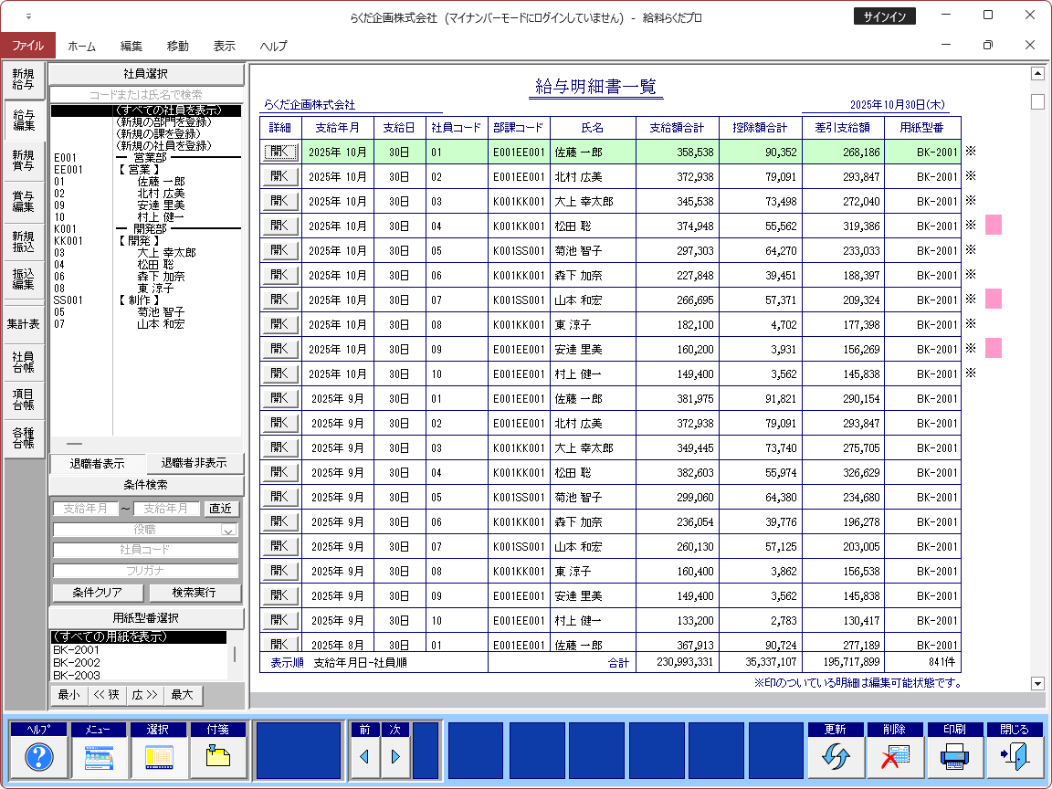Print using the 印刷 printer icon
The width and height of the screenshot is (1052, 789).
954,756
